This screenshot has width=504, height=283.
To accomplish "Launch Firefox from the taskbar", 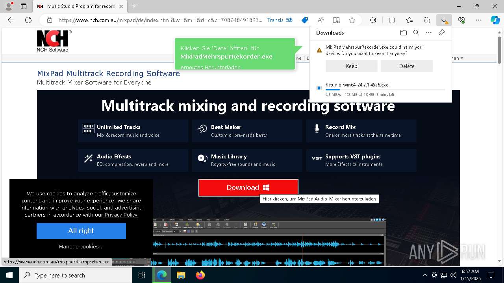I will pos(200,275).
